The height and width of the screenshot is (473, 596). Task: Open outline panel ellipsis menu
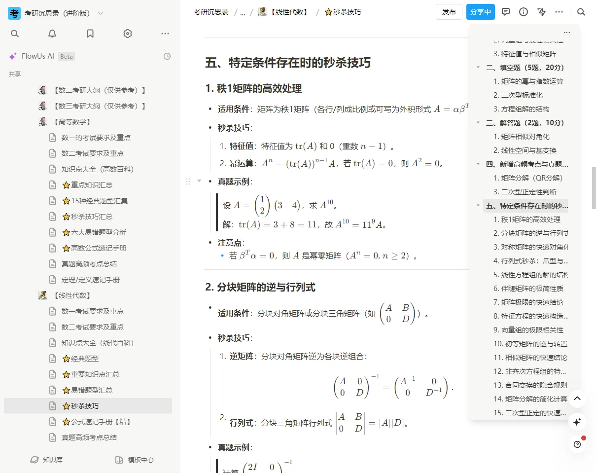pos(567,33)
